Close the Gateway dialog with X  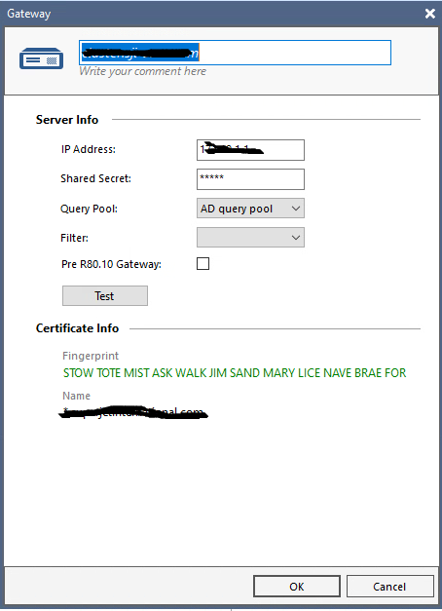click(430, 14)
